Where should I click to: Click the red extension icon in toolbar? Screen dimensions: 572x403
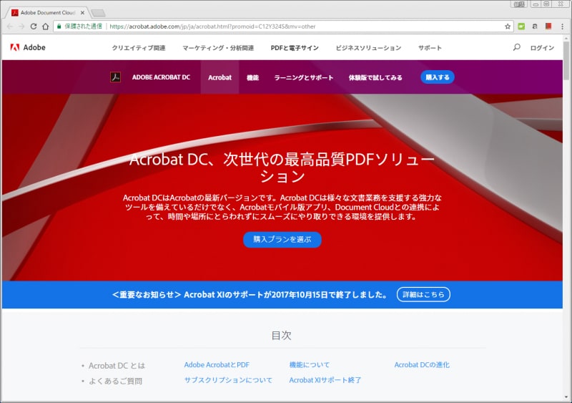pos(548,26)
